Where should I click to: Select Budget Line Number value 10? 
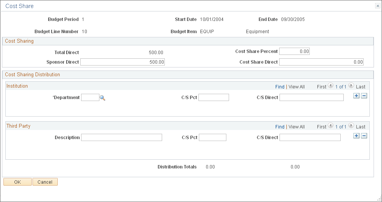pos(84,32)
